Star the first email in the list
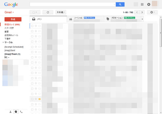This screenshot has height=114, width=162. tap(36, 26)
